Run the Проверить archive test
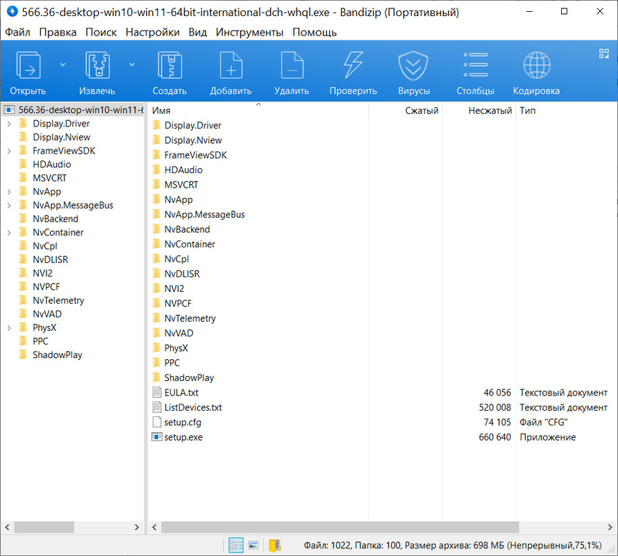The image size is (618, 556). pos(353,65)
